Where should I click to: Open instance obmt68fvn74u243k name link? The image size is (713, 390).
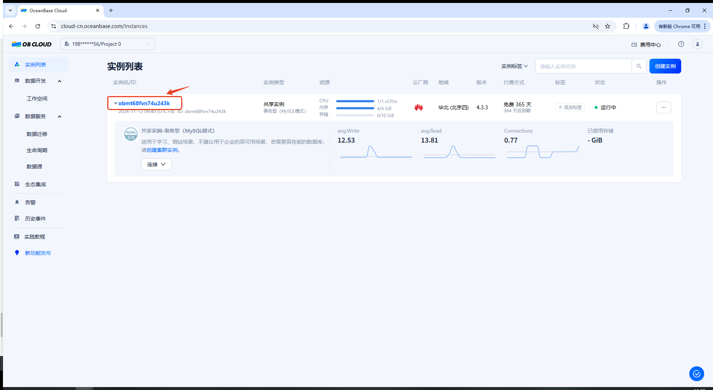[x=144, y=103]
